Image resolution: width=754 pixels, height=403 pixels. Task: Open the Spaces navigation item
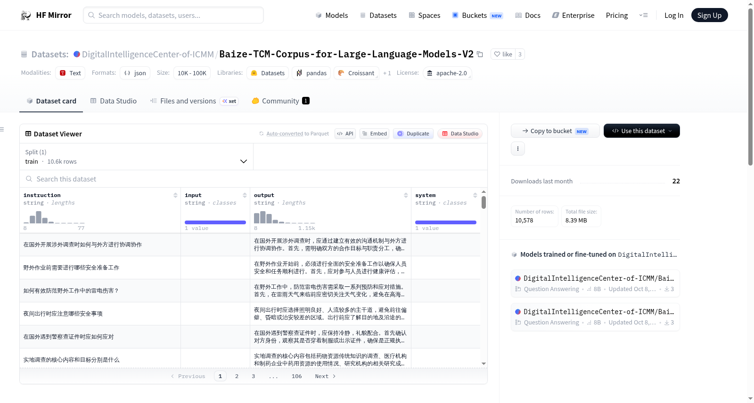[424, 15]
